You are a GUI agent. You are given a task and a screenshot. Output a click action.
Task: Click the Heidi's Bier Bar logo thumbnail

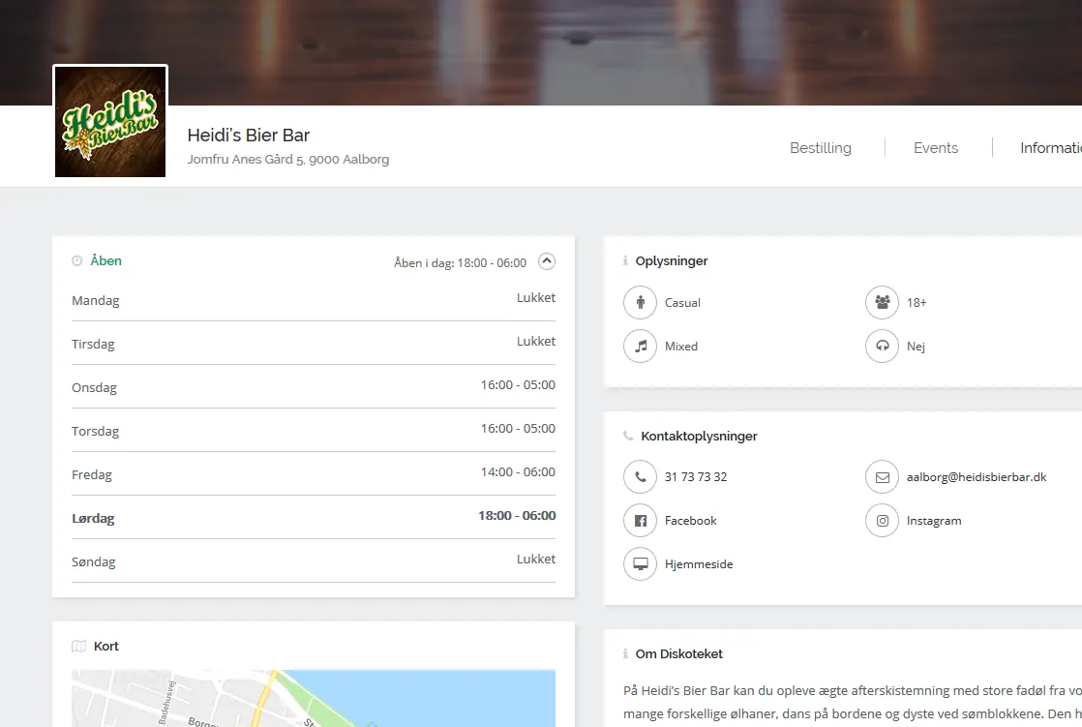110,122
